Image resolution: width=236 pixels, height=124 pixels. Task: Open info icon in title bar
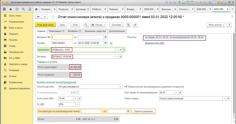point(219,2)
